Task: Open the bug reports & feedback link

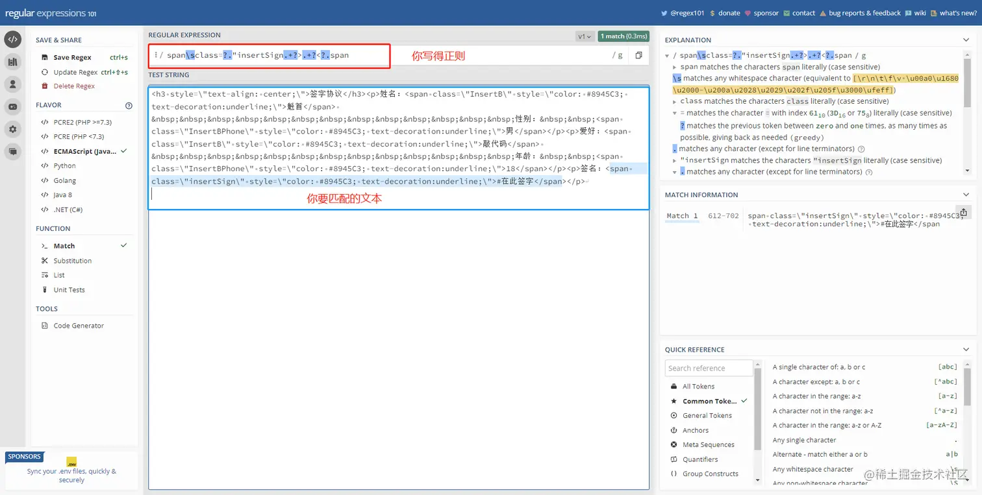Action: (x=861, y=13)
